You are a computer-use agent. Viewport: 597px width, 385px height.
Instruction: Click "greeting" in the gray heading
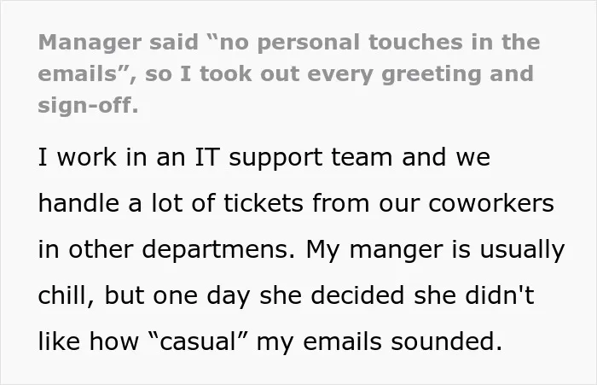click(x=431, y=75)
